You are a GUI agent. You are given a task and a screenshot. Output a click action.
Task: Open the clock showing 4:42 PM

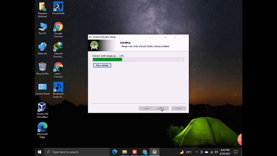click(x=225, y=152)
